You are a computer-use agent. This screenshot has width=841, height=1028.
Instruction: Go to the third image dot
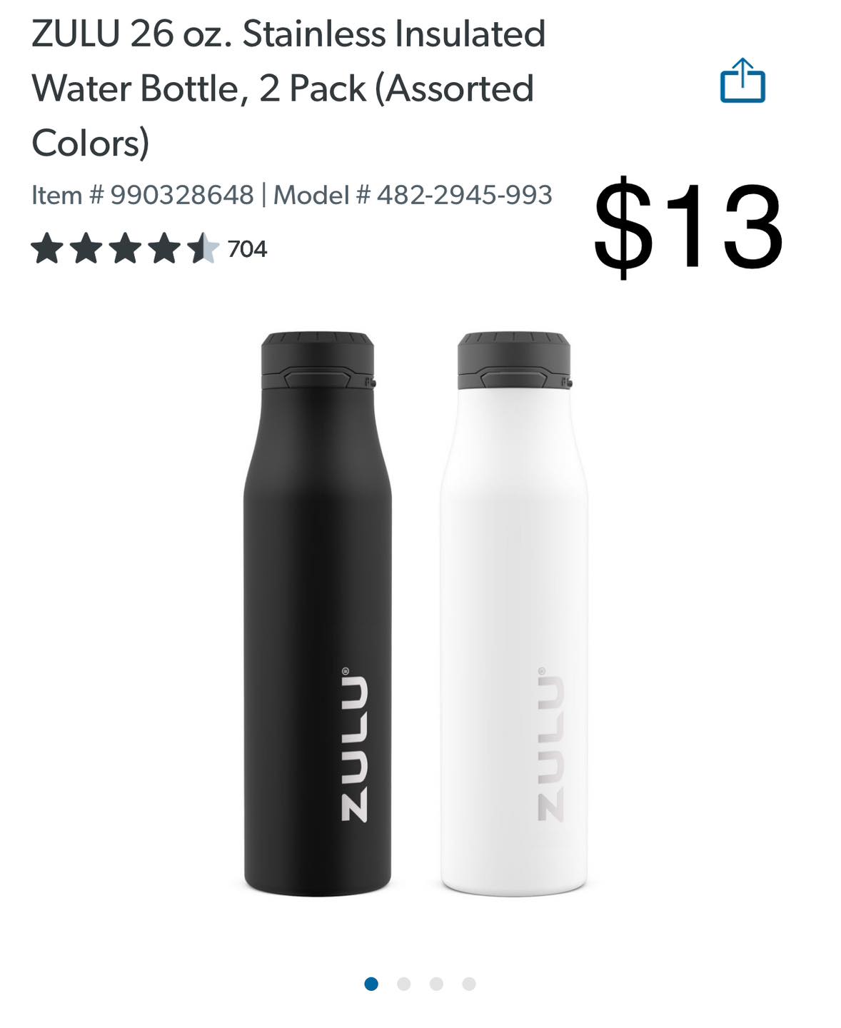[436, 984]
